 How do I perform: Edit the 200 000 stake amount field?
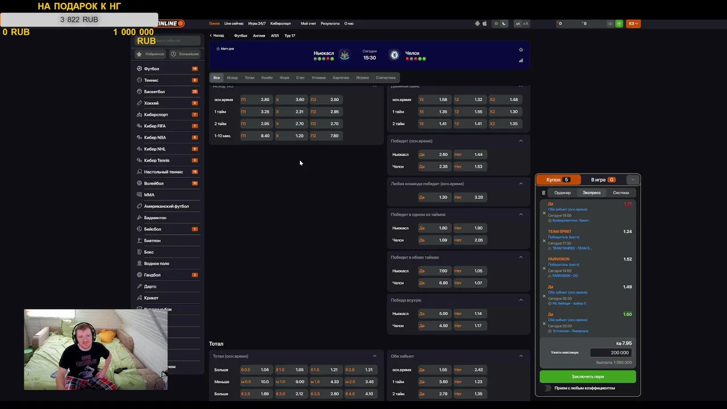tap(611, 353)
